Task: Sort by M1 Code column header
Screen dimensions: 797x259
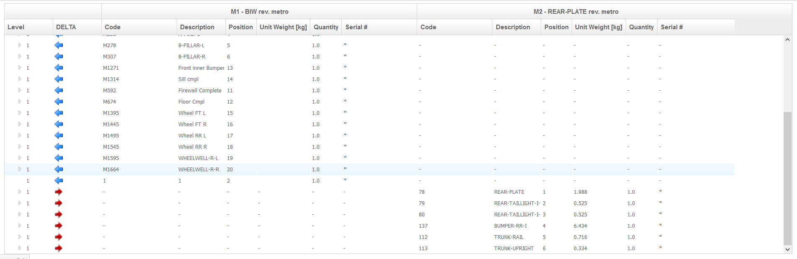Action: (x=139, y=27)
